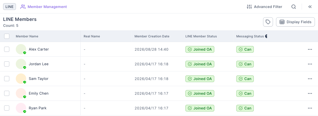318x116 pixels.
Task: Open more options for Alex Carter
Action: [x=310, y=49]
